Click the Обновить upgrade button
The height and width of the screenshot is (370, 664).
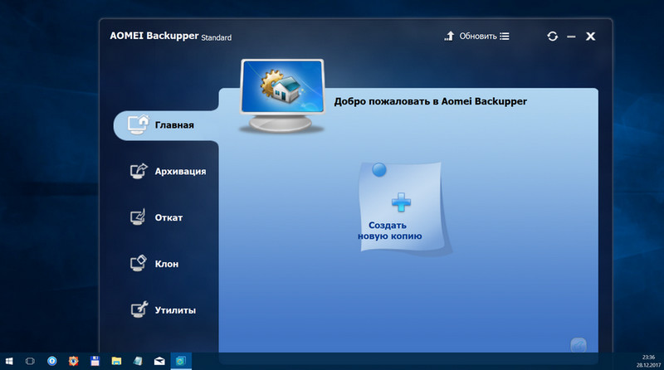[478, 37]
